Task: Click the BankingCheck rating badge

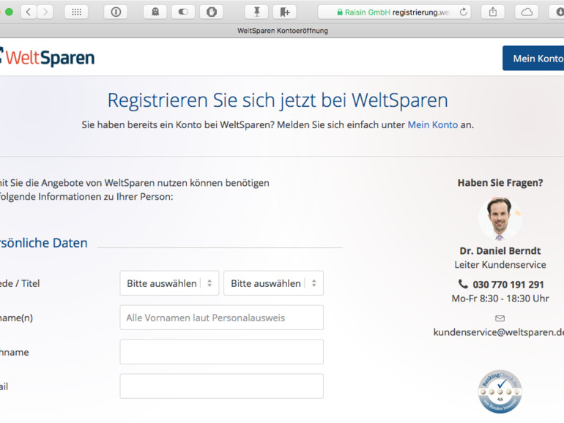Action: click(x=500, y=392)
